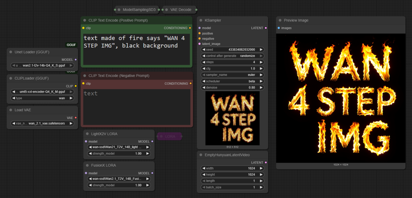Collapse the Unet Loader (GGUF) node title dot

[11, 52]
